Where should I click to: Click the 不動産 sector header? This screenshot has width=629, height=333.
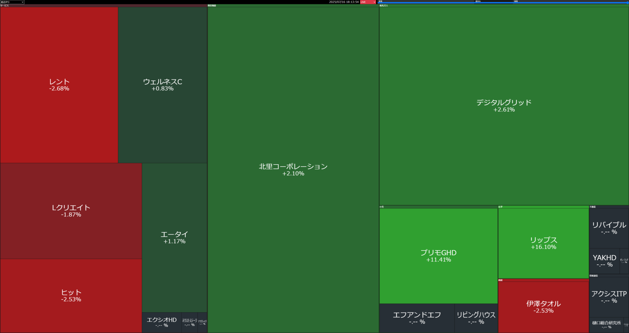coord(609,207)
